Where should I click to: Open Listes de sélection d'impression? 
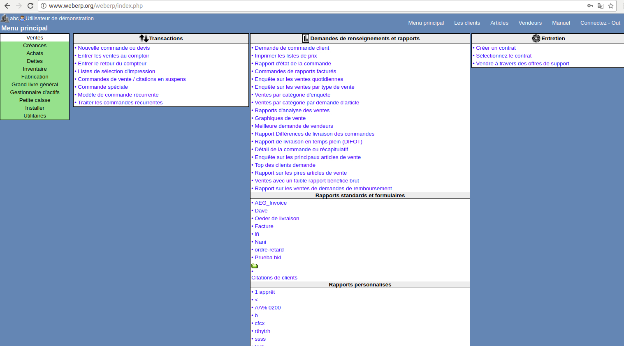pyautogui.click(x=116, y=71)
